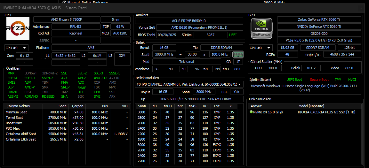Click the GPU clock value 300.0

click(x=272, y=68)
